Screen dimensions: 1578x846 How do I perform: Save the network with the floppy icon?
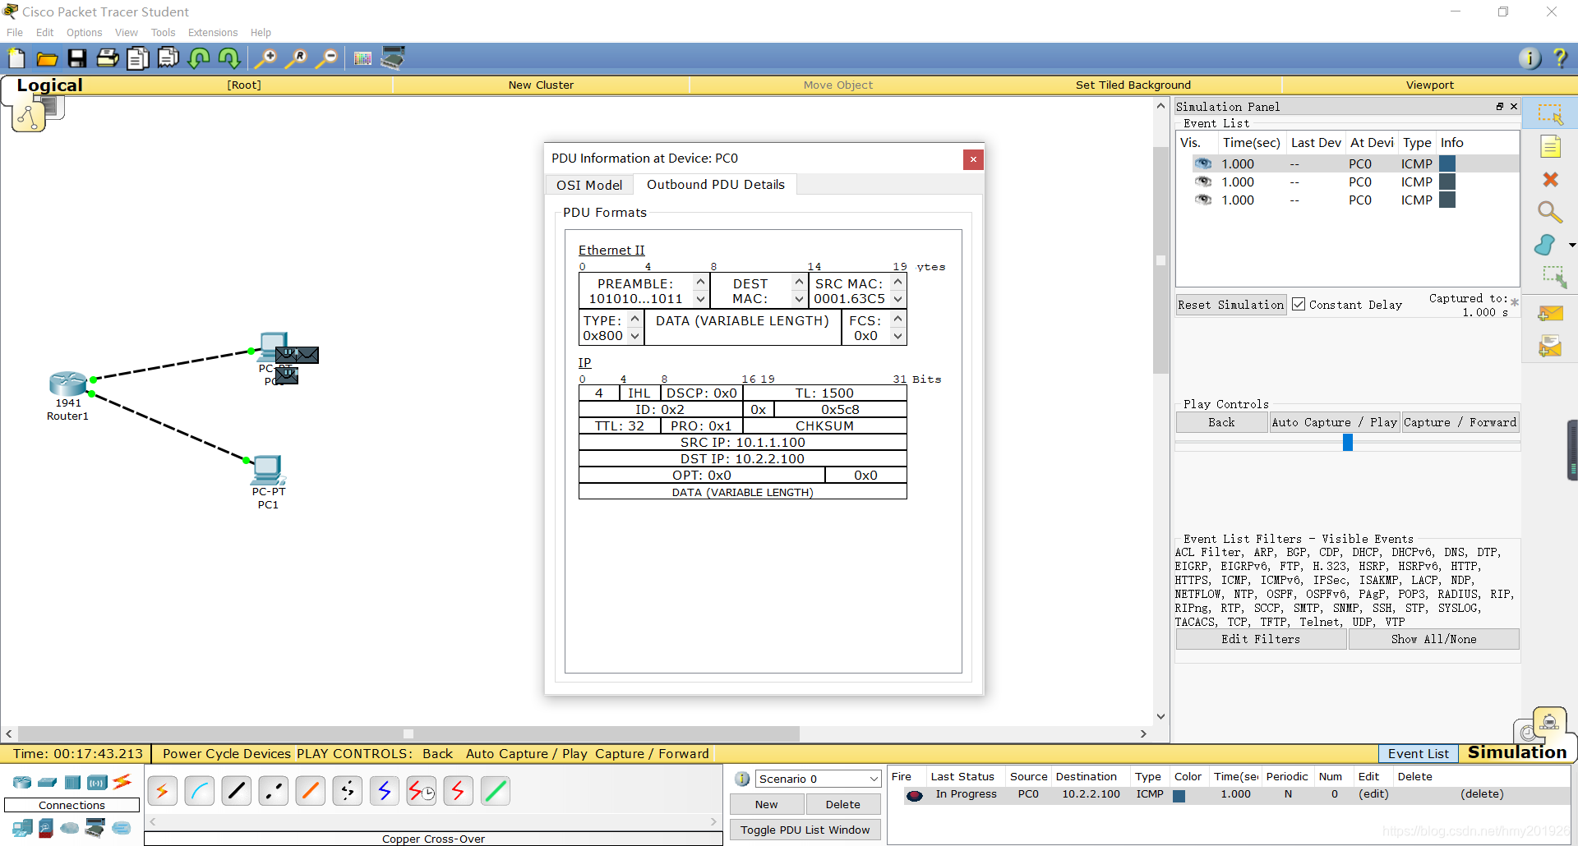[x=77, y=58]
